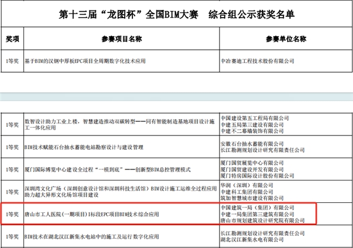Select "1等奖" in the 数智设计助力工业上楼 row

pyautogui.click(x=12, y=125)
